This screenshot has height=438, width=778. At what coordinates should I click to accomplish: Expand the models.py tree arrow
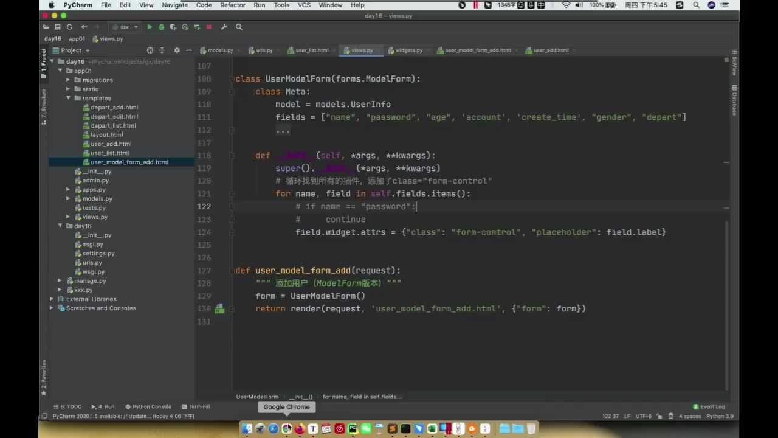click(x=69, y=198)
